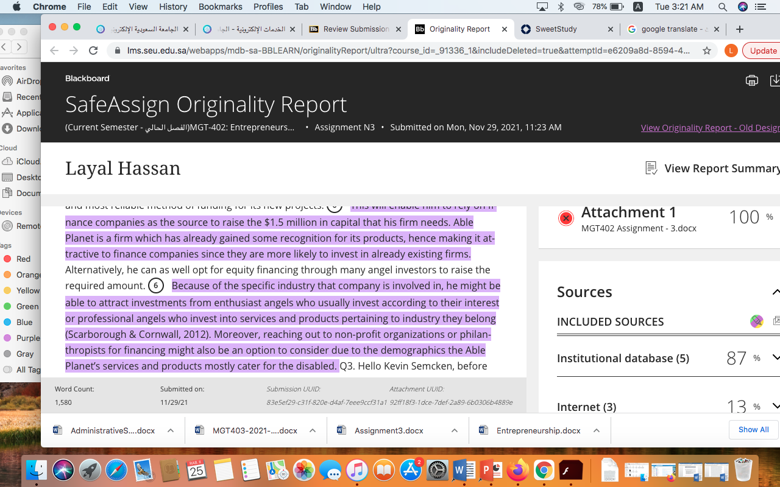The width and height of the screenshot is (780, 487).
Task: Select citation marker number 6
Action: tap(156, 286)
